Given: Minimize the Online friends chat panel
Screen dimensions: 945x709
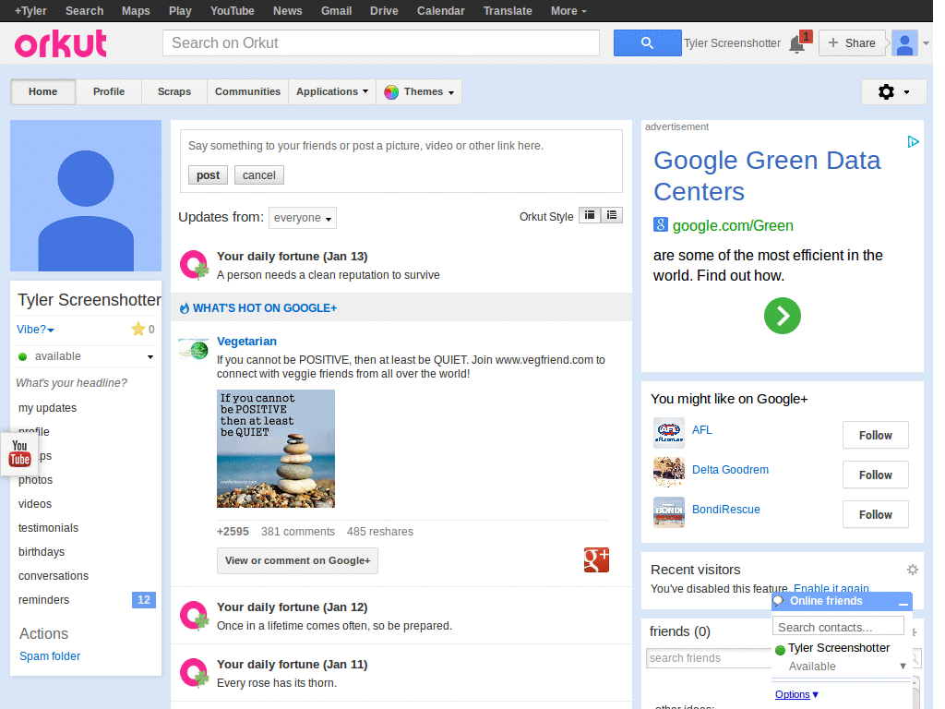Looking at the screenshot, I should tap(903, 602).
